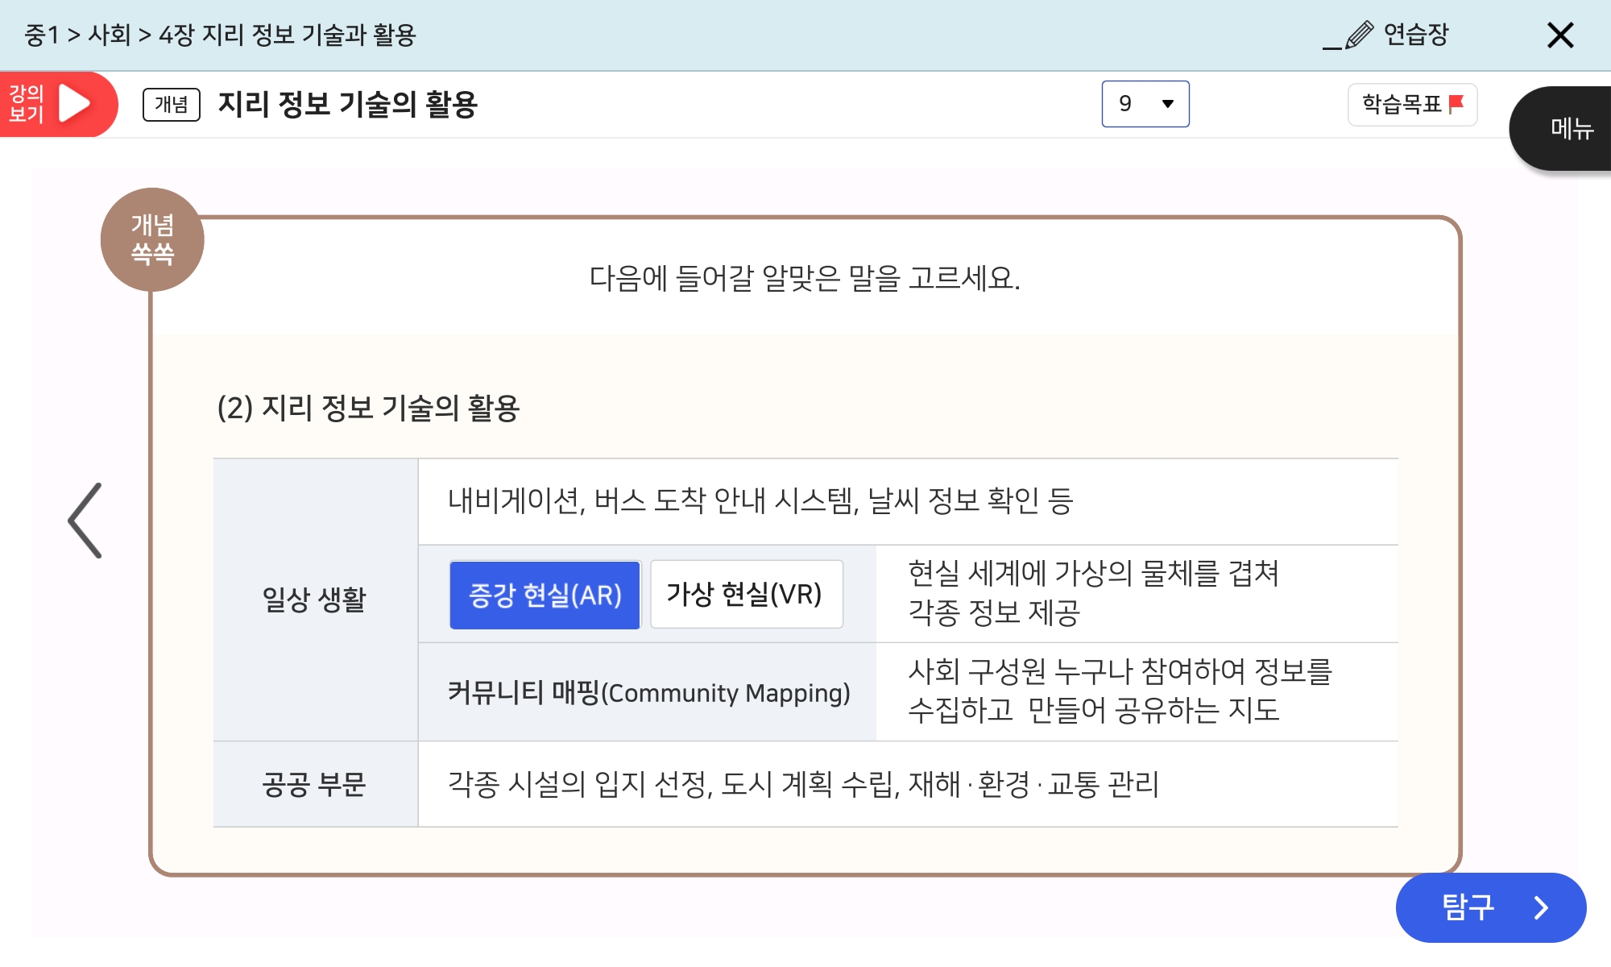Viewport: 1611px width, 967px height.
Task: Click the chevron on 탐구 button
Action: [1541, 907]
